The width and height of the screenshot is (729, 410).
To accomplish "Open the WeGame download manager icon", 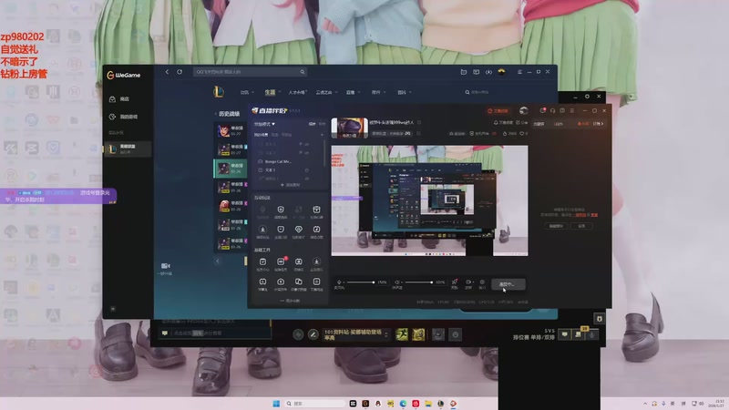I will [x=488, y=72].
